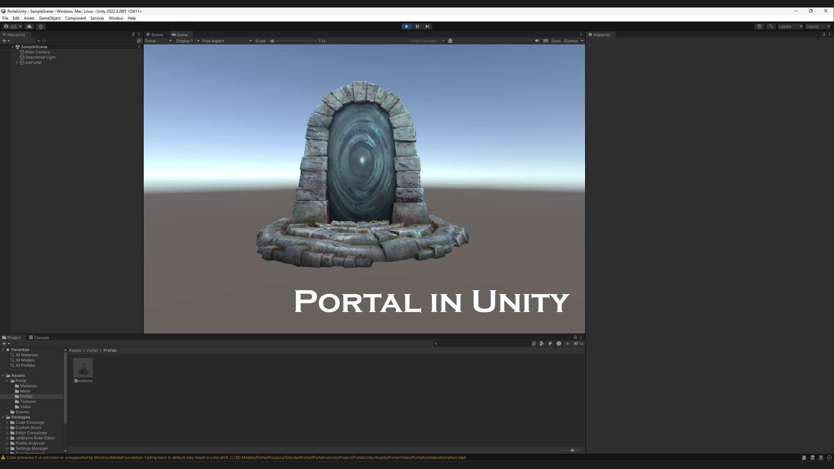Open Unity Version Control icon
The width and height of the screenshot is (834, 469).
click(41, 26)
